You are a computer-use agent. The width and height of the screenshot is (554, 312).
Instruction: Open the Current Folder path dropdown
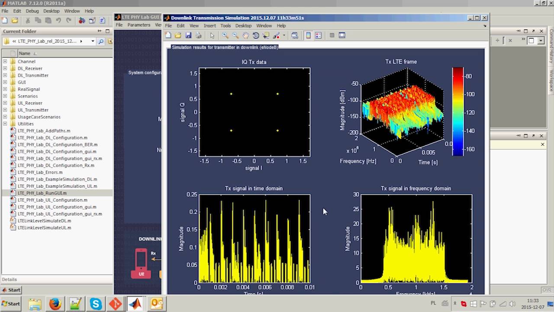pos(93,41)
